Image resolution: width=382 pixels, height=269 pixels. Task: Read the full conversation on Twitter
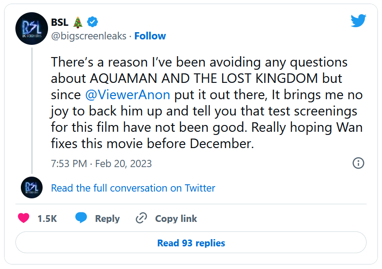tap(133, 187)
